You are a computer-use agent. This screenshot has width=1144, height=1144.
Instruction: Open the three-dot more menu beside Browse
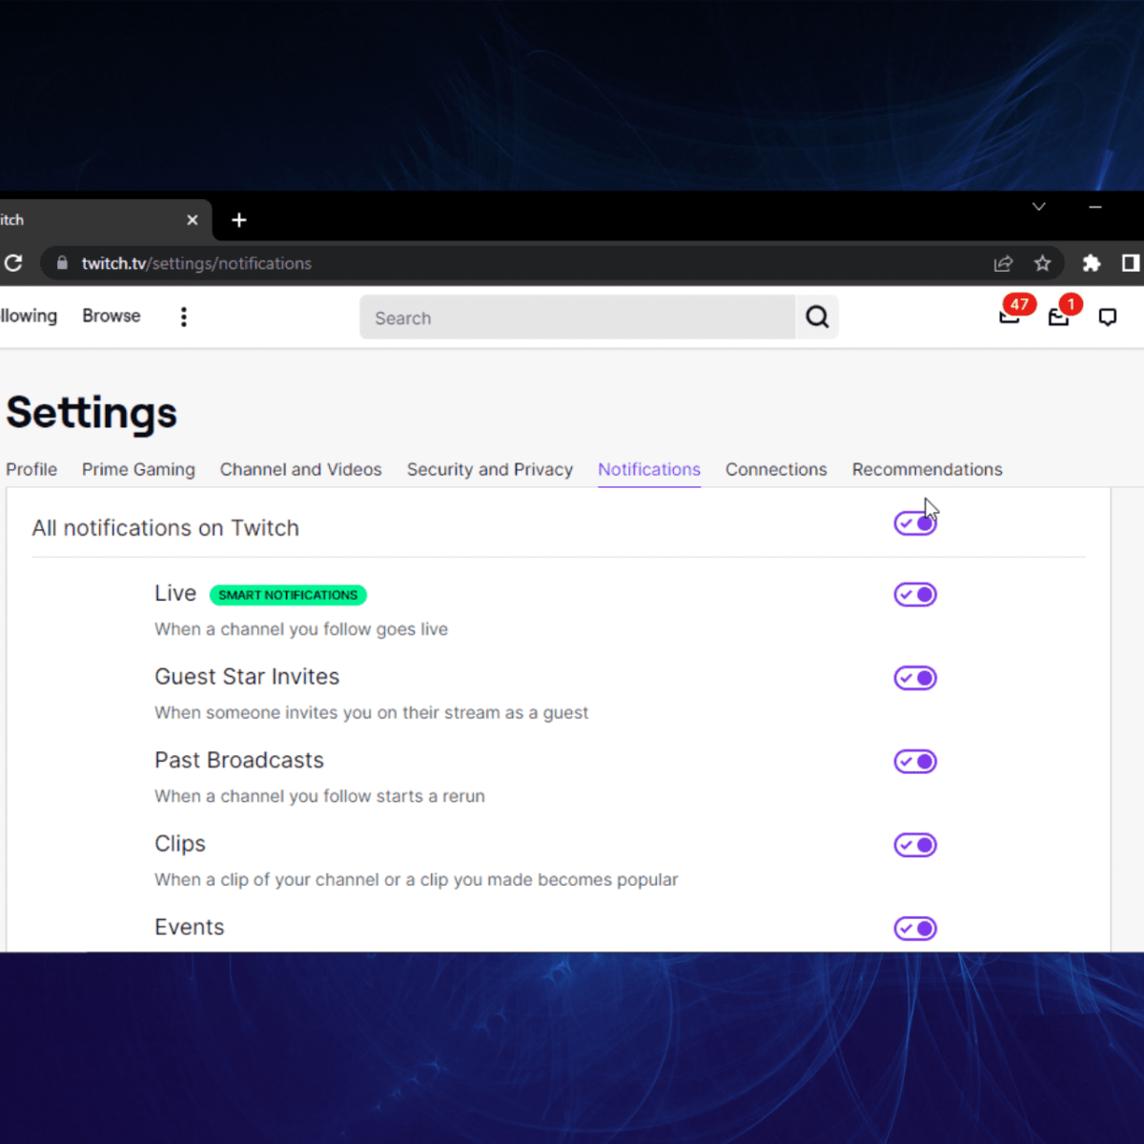coord(184,317)
